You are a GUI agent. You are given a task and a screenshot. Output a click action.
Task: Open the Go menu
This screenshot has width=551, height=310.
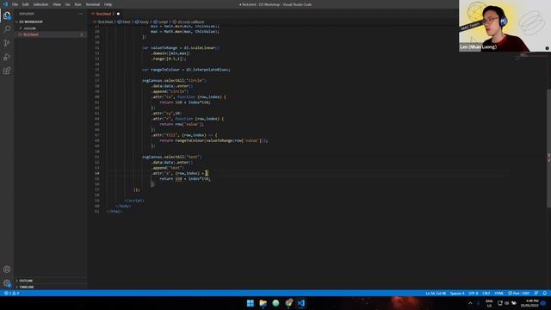point(68,4)
